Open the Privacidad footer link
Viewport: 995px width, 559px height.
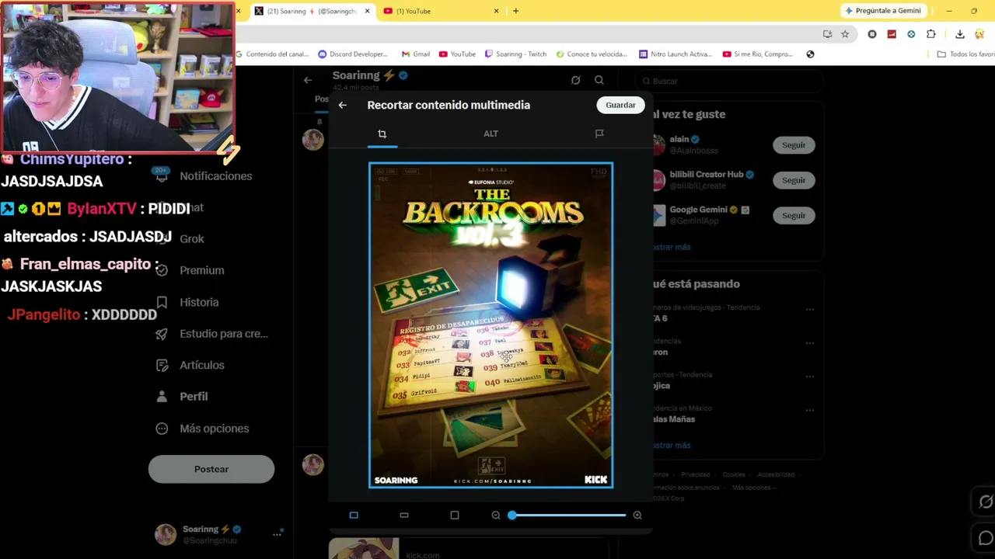pos(696,474)
